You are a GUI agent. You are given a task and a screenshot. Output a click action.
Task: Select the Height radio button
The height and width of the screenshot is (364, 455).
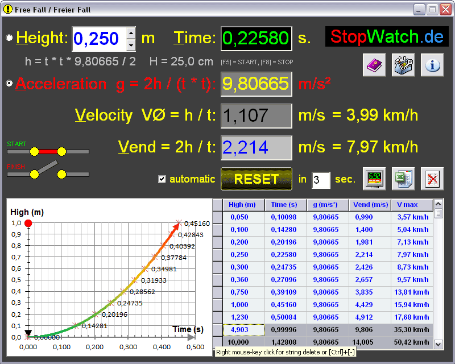pos(9,38)
